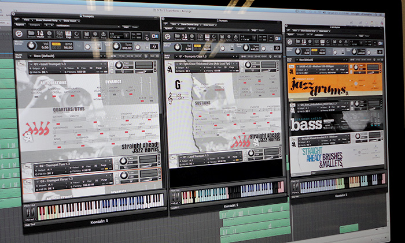Click NI info panel icon in left window
This screenshot has width=405, height=243.
pyautogui.click(x=155, y=36)
